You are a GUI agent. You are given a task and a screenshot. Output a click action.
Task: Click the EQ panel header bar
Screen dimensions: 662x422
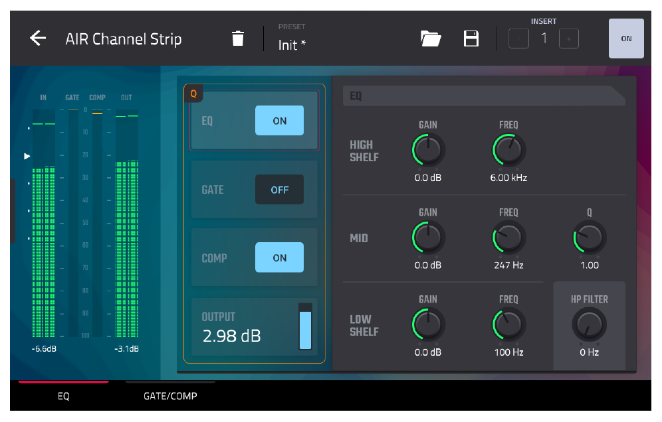(x=484, y=96)
